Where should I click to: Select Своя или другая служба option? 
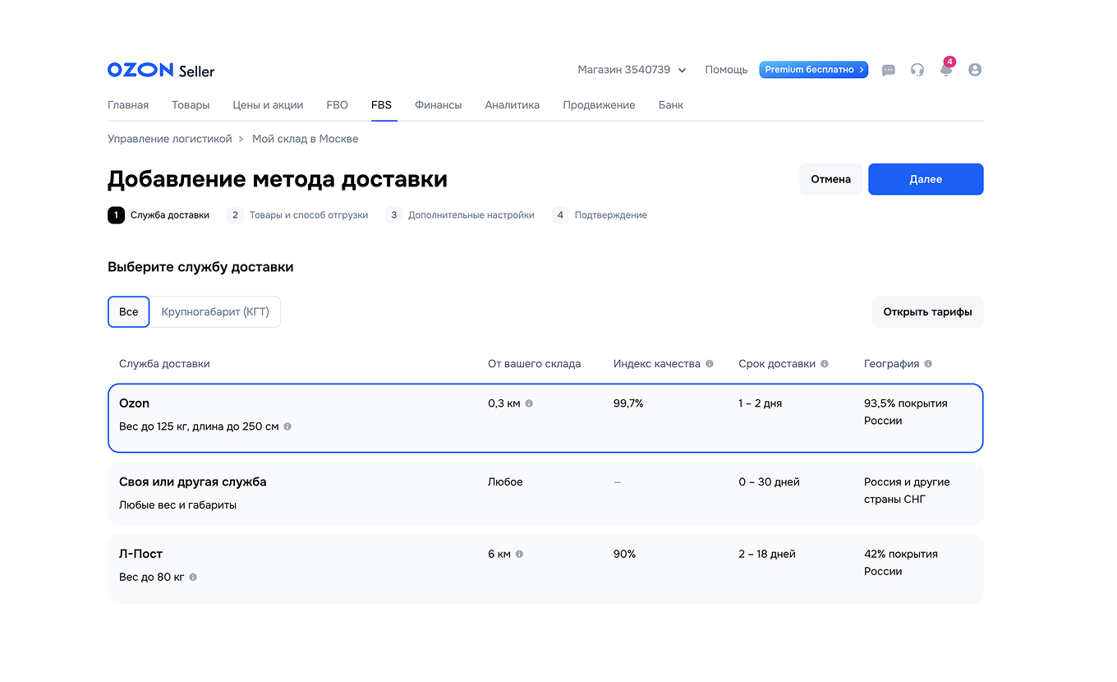545,492
